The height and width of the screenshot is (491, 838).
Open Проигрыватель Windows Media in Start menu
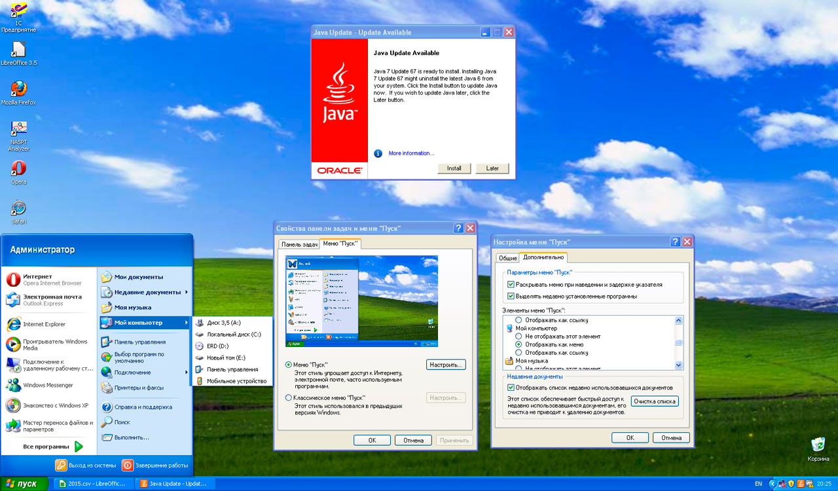click(48, 344)
